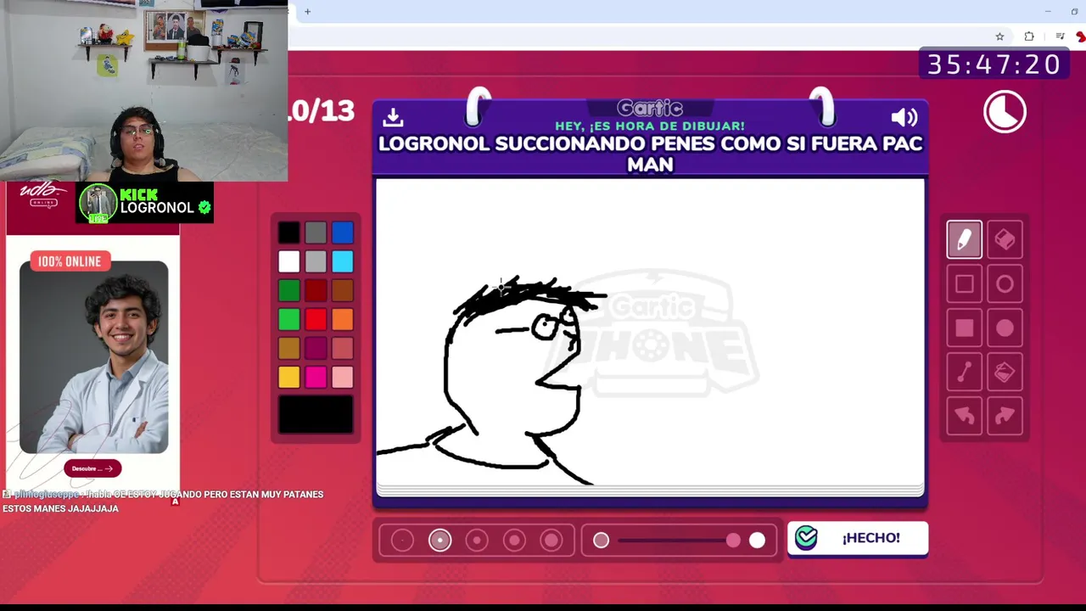Choose the empty ellipse shape tool
The height and width of the screenshot is (611, 1086).
1005,284
